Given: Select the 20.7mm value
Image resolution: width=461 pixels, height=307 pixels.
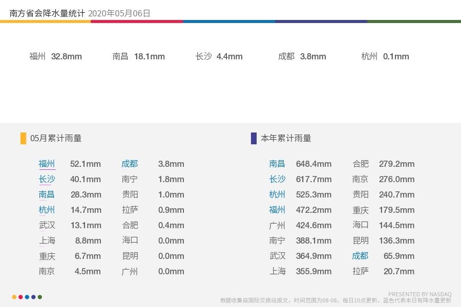Looking at the screenshot, I should click(x=399, y=271).
